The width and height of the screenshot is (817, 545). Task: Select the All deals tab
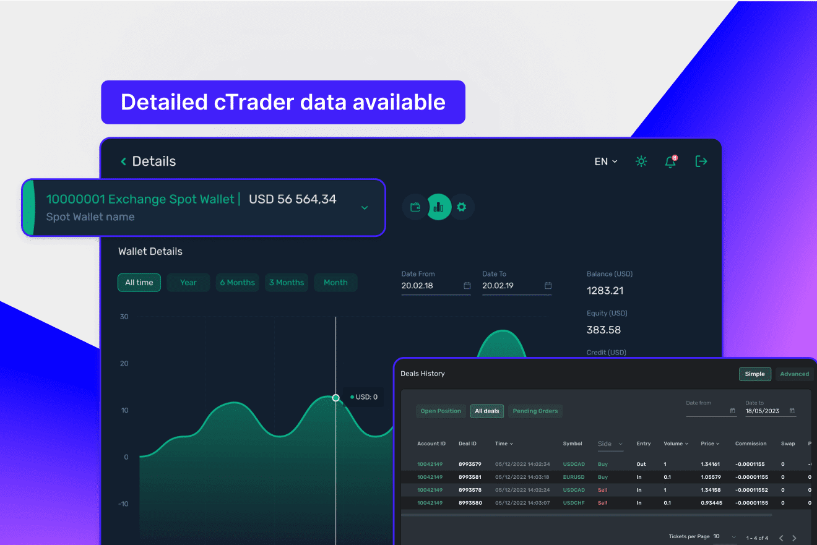point(487,411)
